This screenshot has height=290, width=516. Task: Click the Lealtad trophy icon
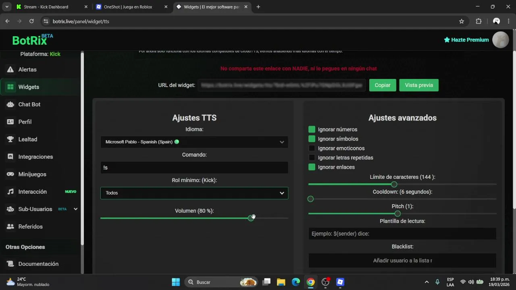point(10,139)
